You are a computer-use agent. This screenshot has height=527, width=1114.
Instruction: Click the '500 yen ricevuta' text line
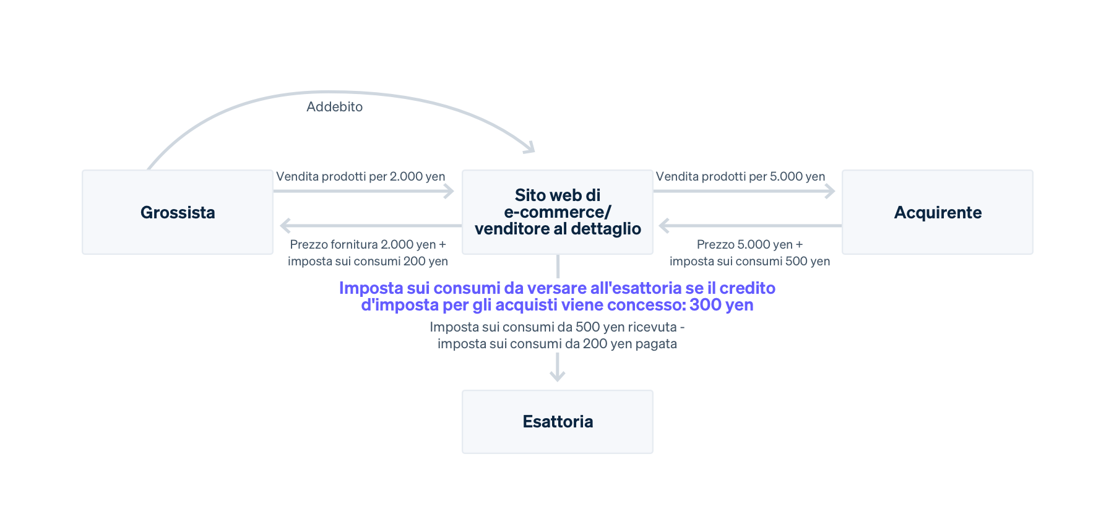pos(557,327)
